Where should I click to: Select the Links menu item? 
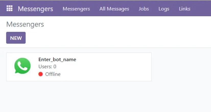(x=184, y=9)
